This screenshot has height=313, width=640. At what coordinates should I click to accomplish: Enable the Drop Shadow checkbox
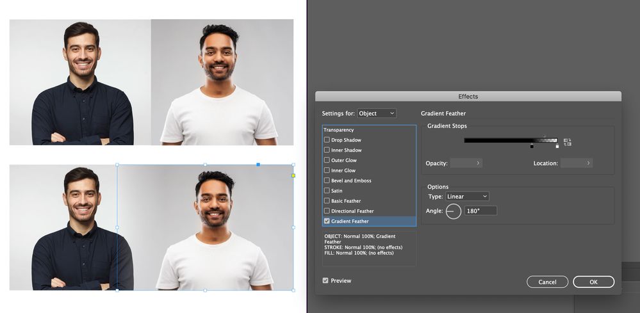click(327, 140)
